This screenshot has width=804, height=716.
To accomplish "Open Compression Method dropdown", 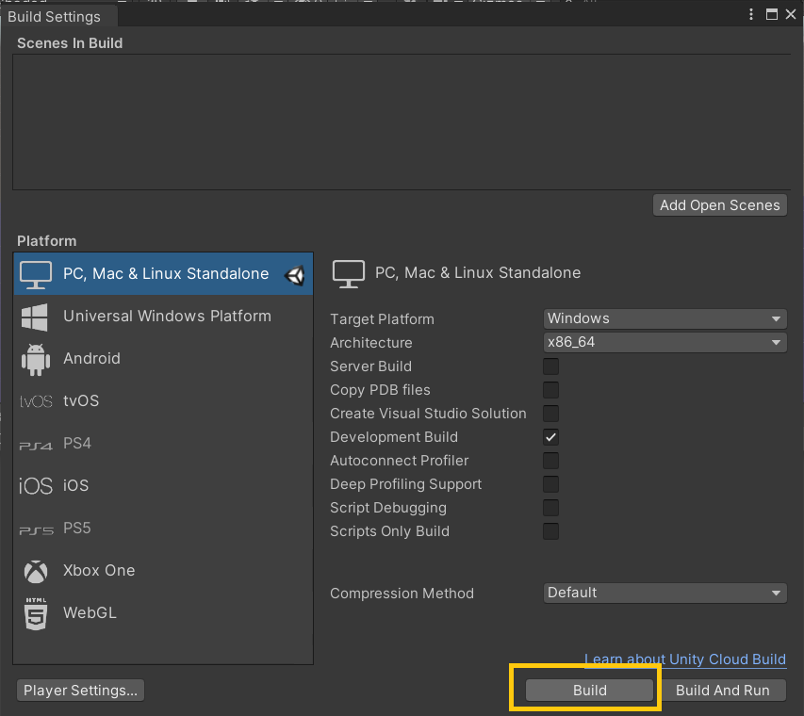I will [x=665, y=593].
